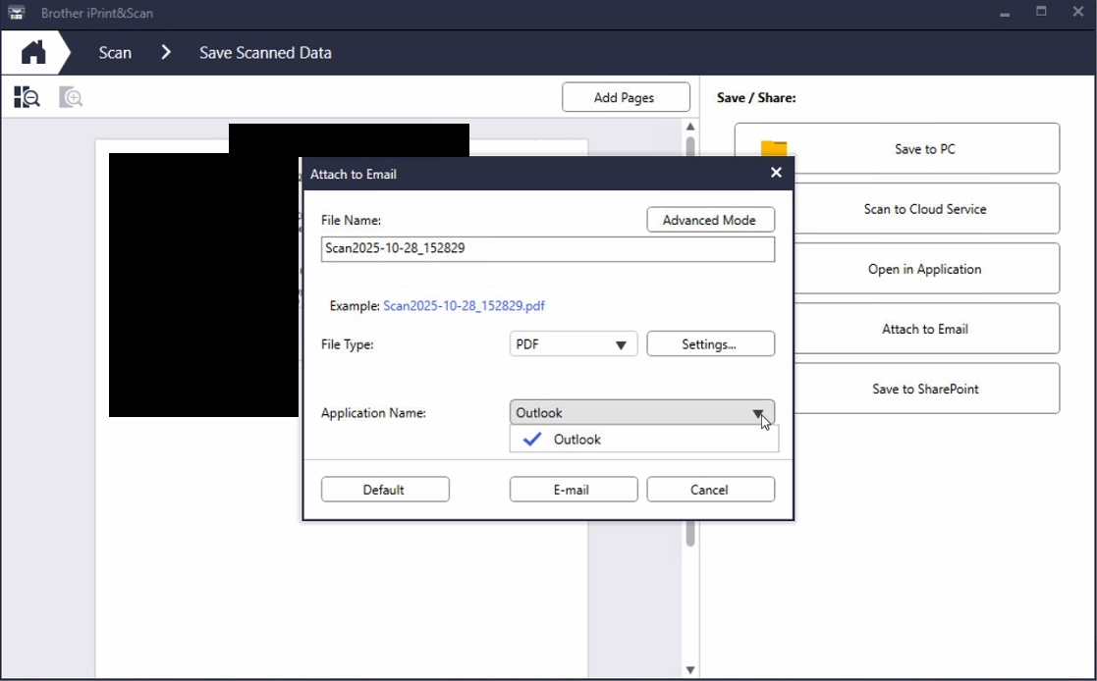This screenshot has width=1097, height=681.
Task: Select the checked Outlook option
Action: pos(576,440)
